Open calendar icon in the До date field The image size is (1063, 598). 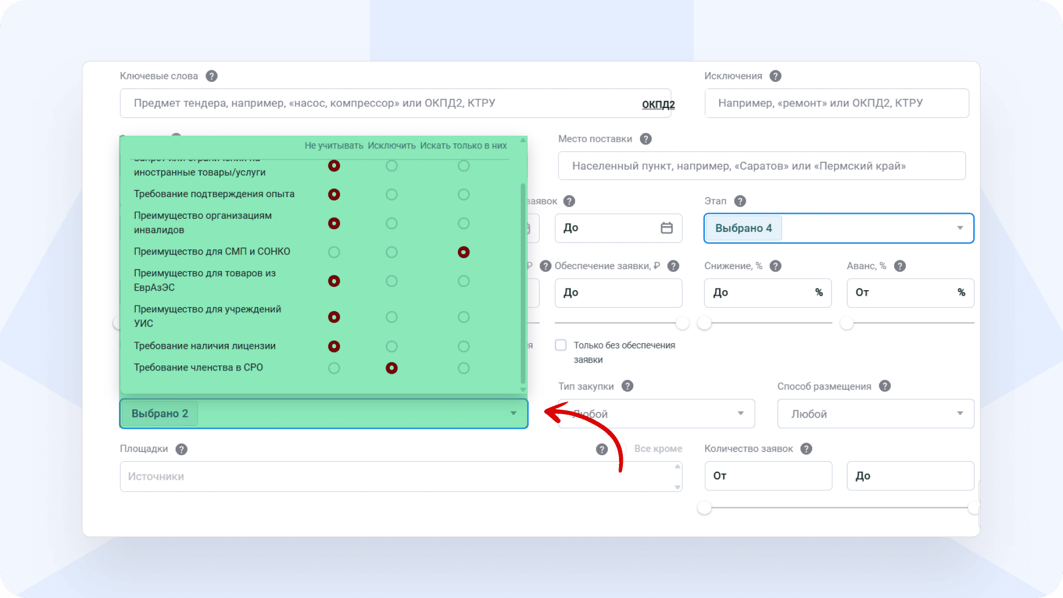pyautogui.click(x=667, y=228)
